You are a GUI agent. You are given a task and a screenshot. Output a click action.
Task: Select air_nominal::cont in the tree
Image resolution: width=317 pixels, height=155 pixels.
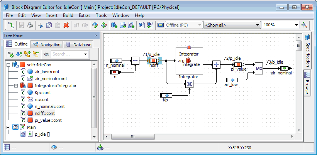tap(51, 79)
